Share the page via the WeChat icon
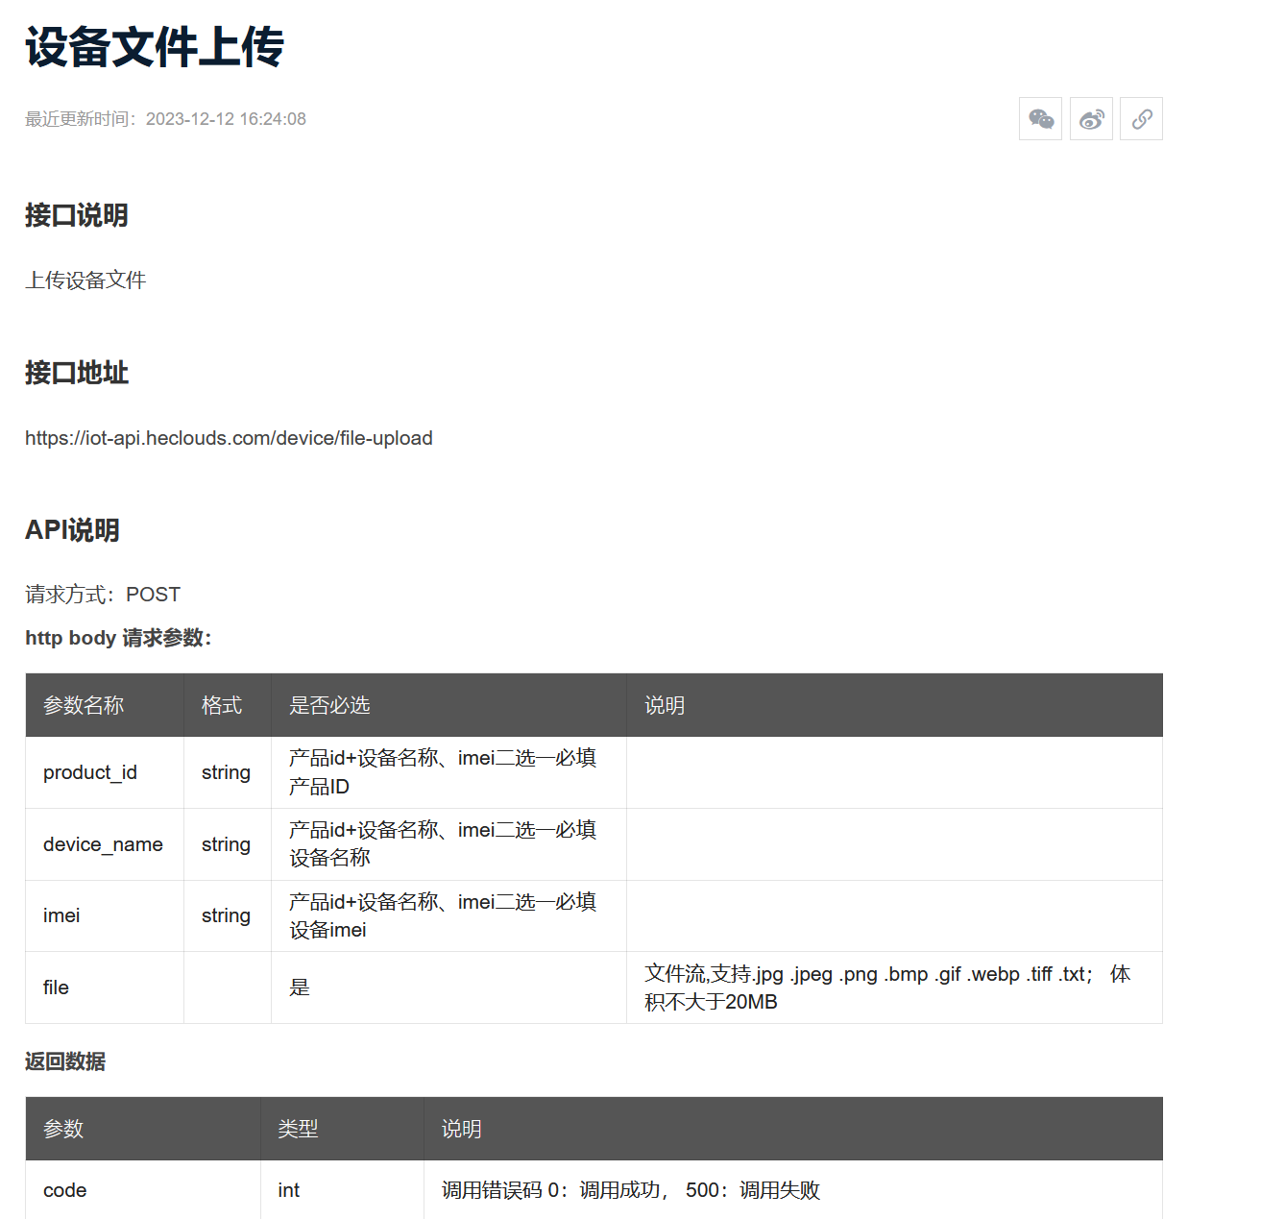Viewport: 1285px width, 1219px height. click(x=1040, y=119)
